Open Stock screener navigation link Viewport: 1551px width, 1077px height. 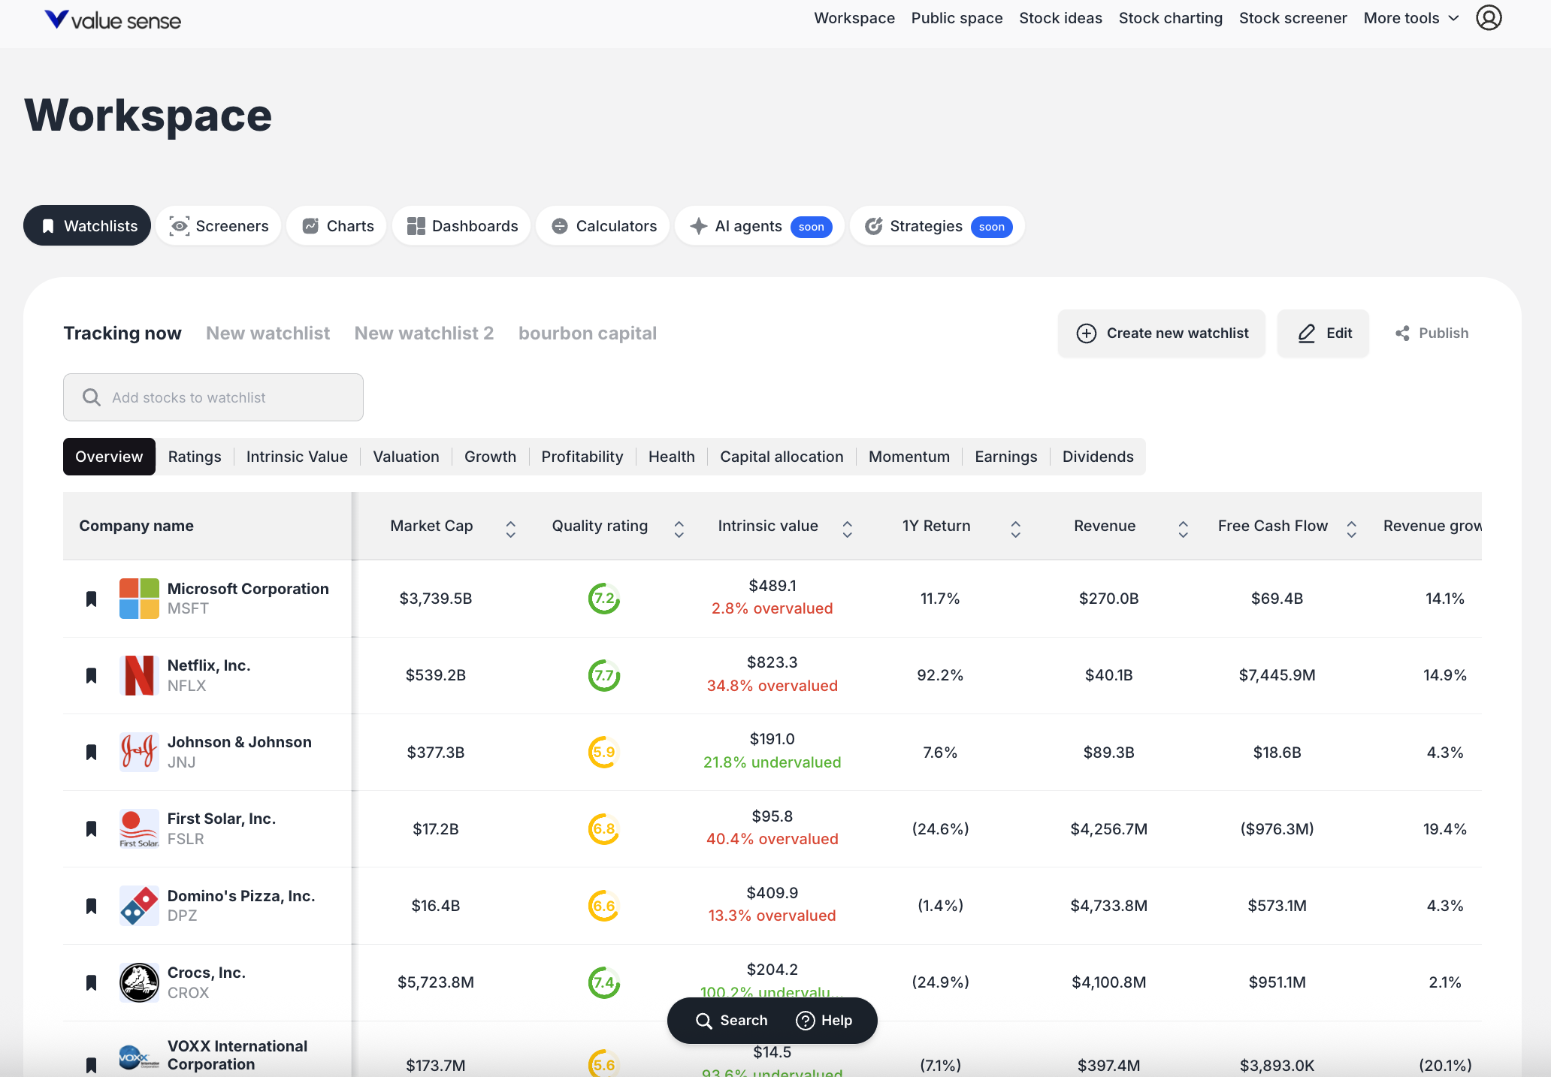1292,18
